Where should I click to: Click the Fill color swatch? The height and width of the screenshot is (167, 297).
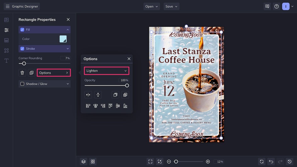point(63,39)
